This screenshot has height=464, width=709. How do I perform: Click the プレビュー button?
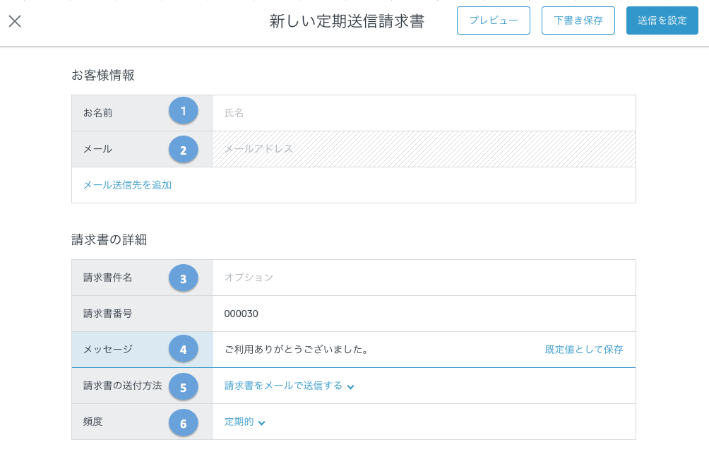click(x=494, y=20)
